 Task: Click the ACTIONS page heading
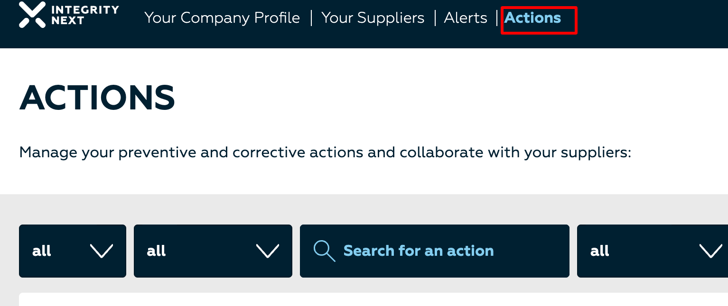(x=97, y=98)
